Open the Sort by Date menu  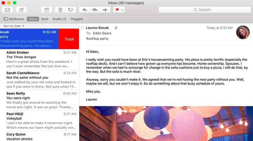(x=14, y=26)
